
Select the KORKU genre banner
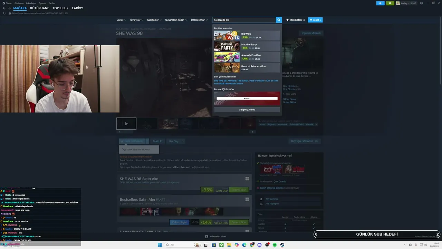[247, 98]
